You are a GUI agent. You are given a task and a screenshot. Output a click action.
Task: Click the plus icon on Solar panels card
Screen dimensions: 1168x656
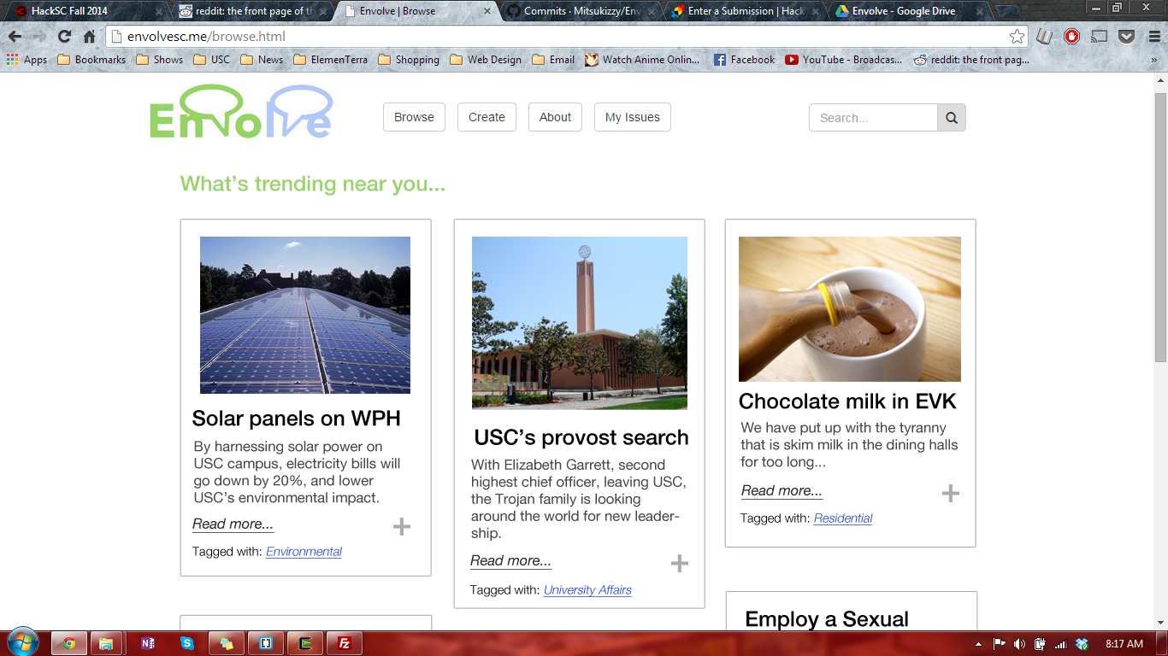(402, 526)
